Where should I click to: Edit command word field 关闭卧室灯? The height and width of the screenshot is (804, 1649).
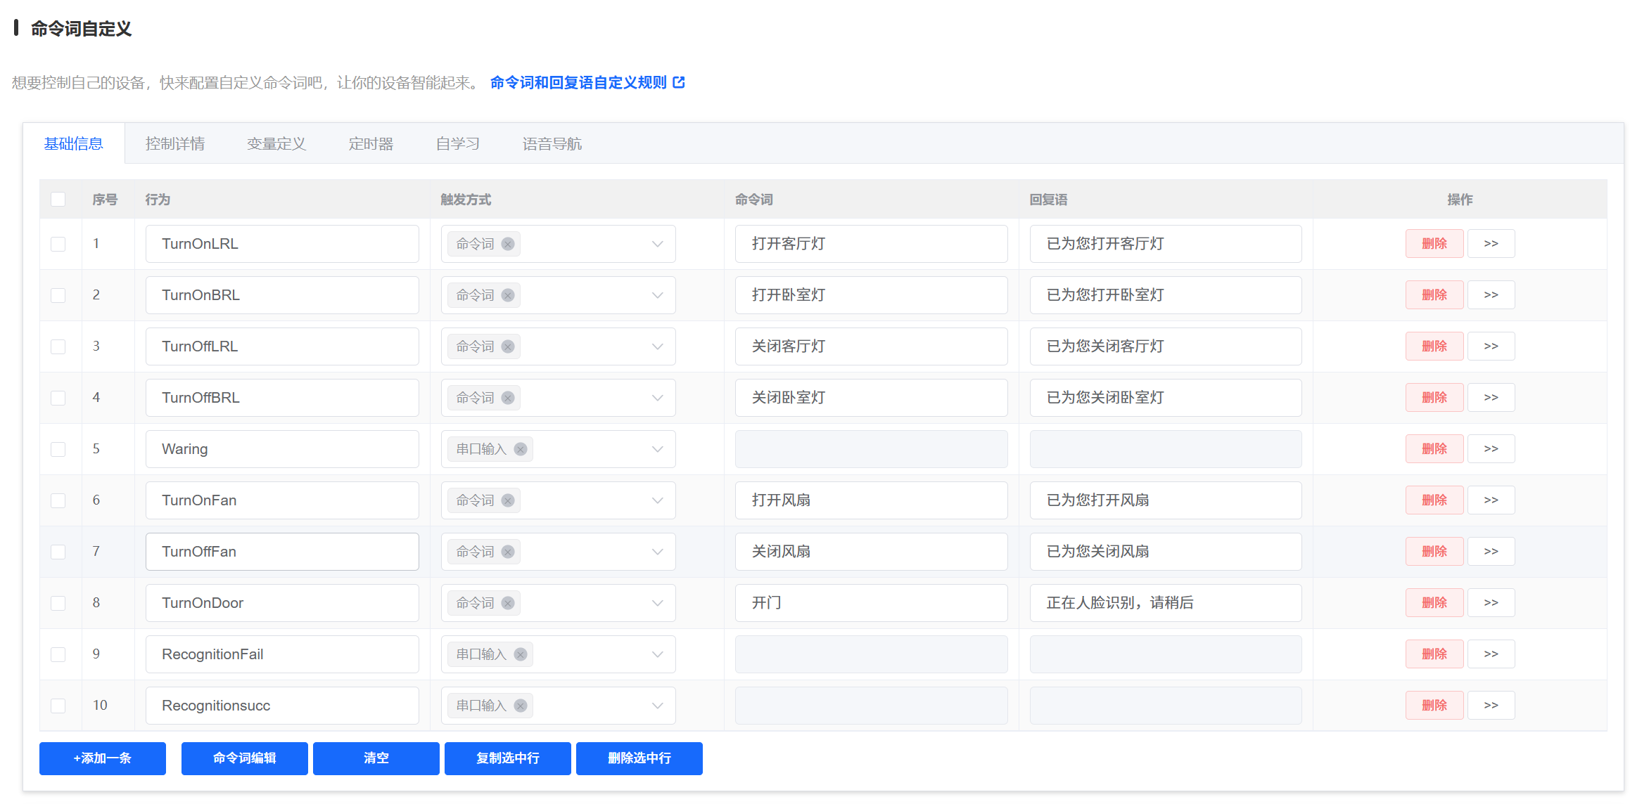click(871, 398)
